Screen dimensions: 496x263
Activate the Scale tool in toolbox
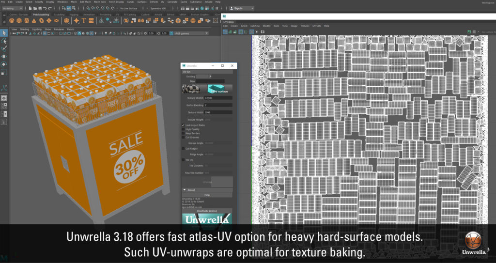(4, 73)
